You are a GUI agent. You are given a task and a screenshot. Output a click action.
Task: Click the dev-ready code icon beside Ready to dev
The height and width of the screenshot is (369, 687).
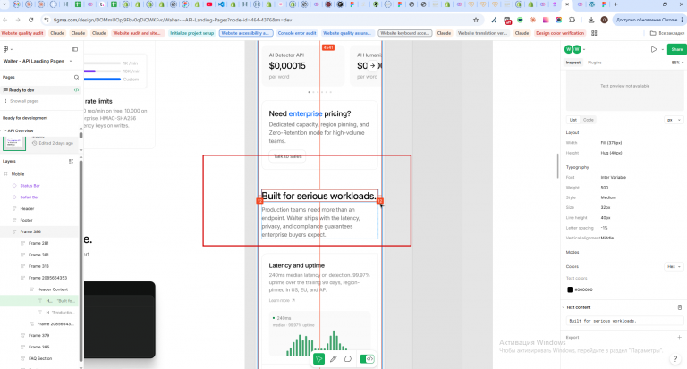(x=76, y=90)
